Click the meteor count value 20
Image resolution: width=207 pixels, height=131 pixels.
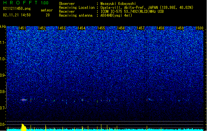[x=48, y=15]
